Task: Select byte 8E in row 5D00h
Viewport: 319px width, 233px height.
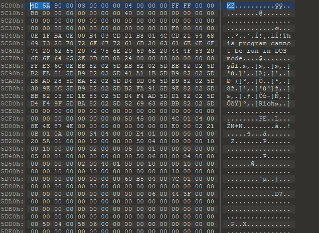Action: point(35,126)
